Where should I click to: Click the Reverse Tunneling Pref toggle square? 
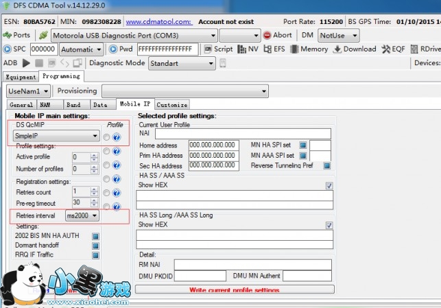tap(327, 165)
